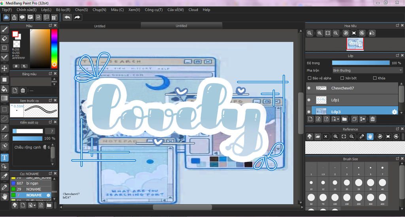Image resolution: width=405 pixels, height=217 pixels.
Task: Click the hue rainbow color bar
Action: [54, 48]
